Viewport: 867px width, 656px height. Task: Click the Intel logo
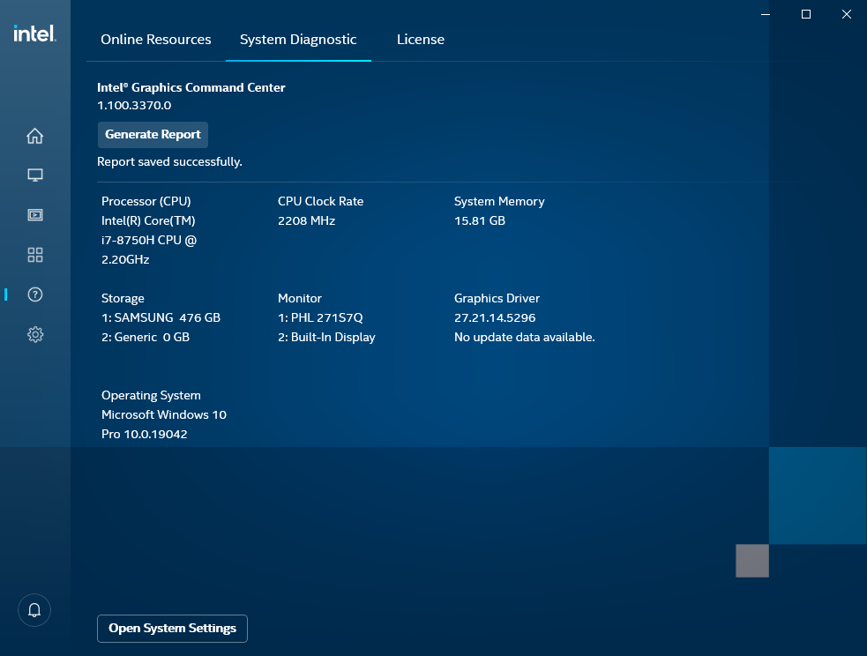click(34, 32)
